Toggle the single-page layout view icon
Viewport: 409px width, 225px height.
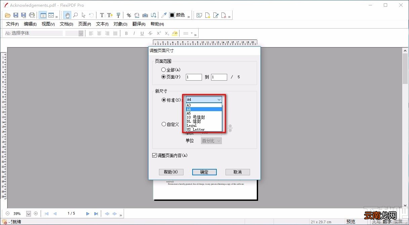(43, 15)
